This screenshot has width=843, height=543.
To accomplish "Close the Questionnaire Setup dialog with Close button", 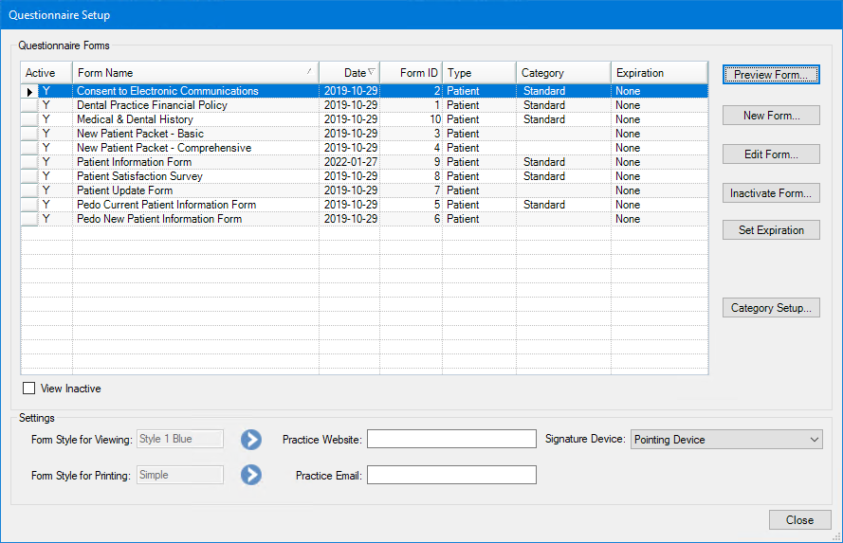I will pos(799,520).
